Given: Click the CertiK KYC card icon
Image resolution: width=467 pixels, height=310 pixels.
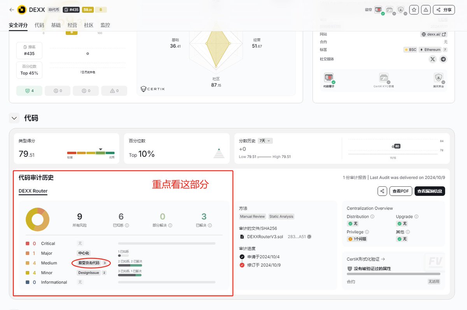Looking at the screenshot, I should pos(384,78).
